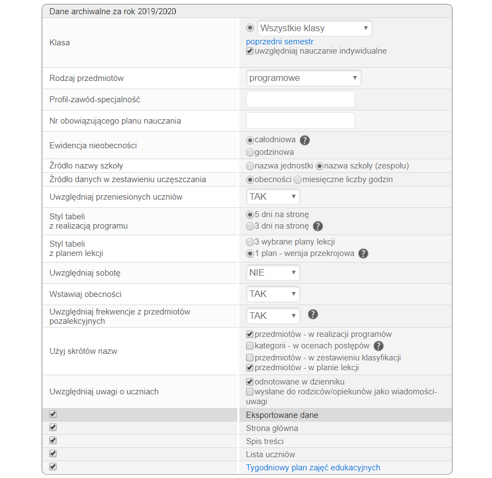Click help icon next to całodniowa option
Screen dimensions: 492x478
click(x=305, y=140)
